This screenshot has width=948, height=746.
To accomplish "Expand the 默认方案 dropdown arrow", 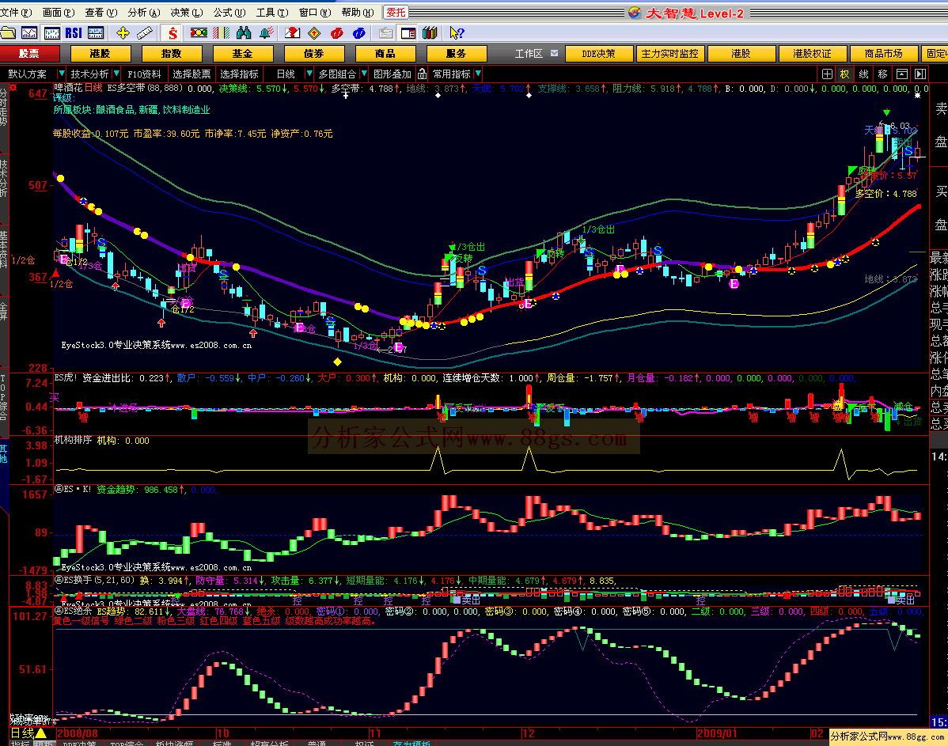I will click(x=60, y=74).
